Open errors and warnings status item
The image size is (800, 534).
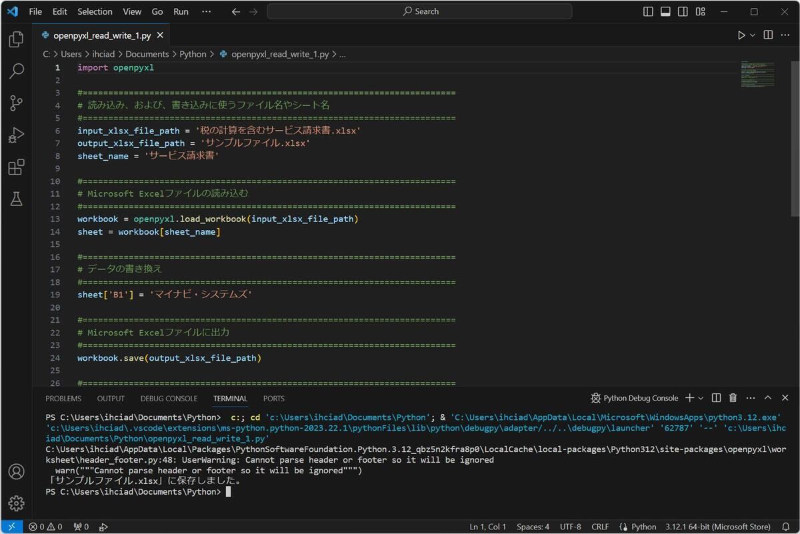click(45, 527)
